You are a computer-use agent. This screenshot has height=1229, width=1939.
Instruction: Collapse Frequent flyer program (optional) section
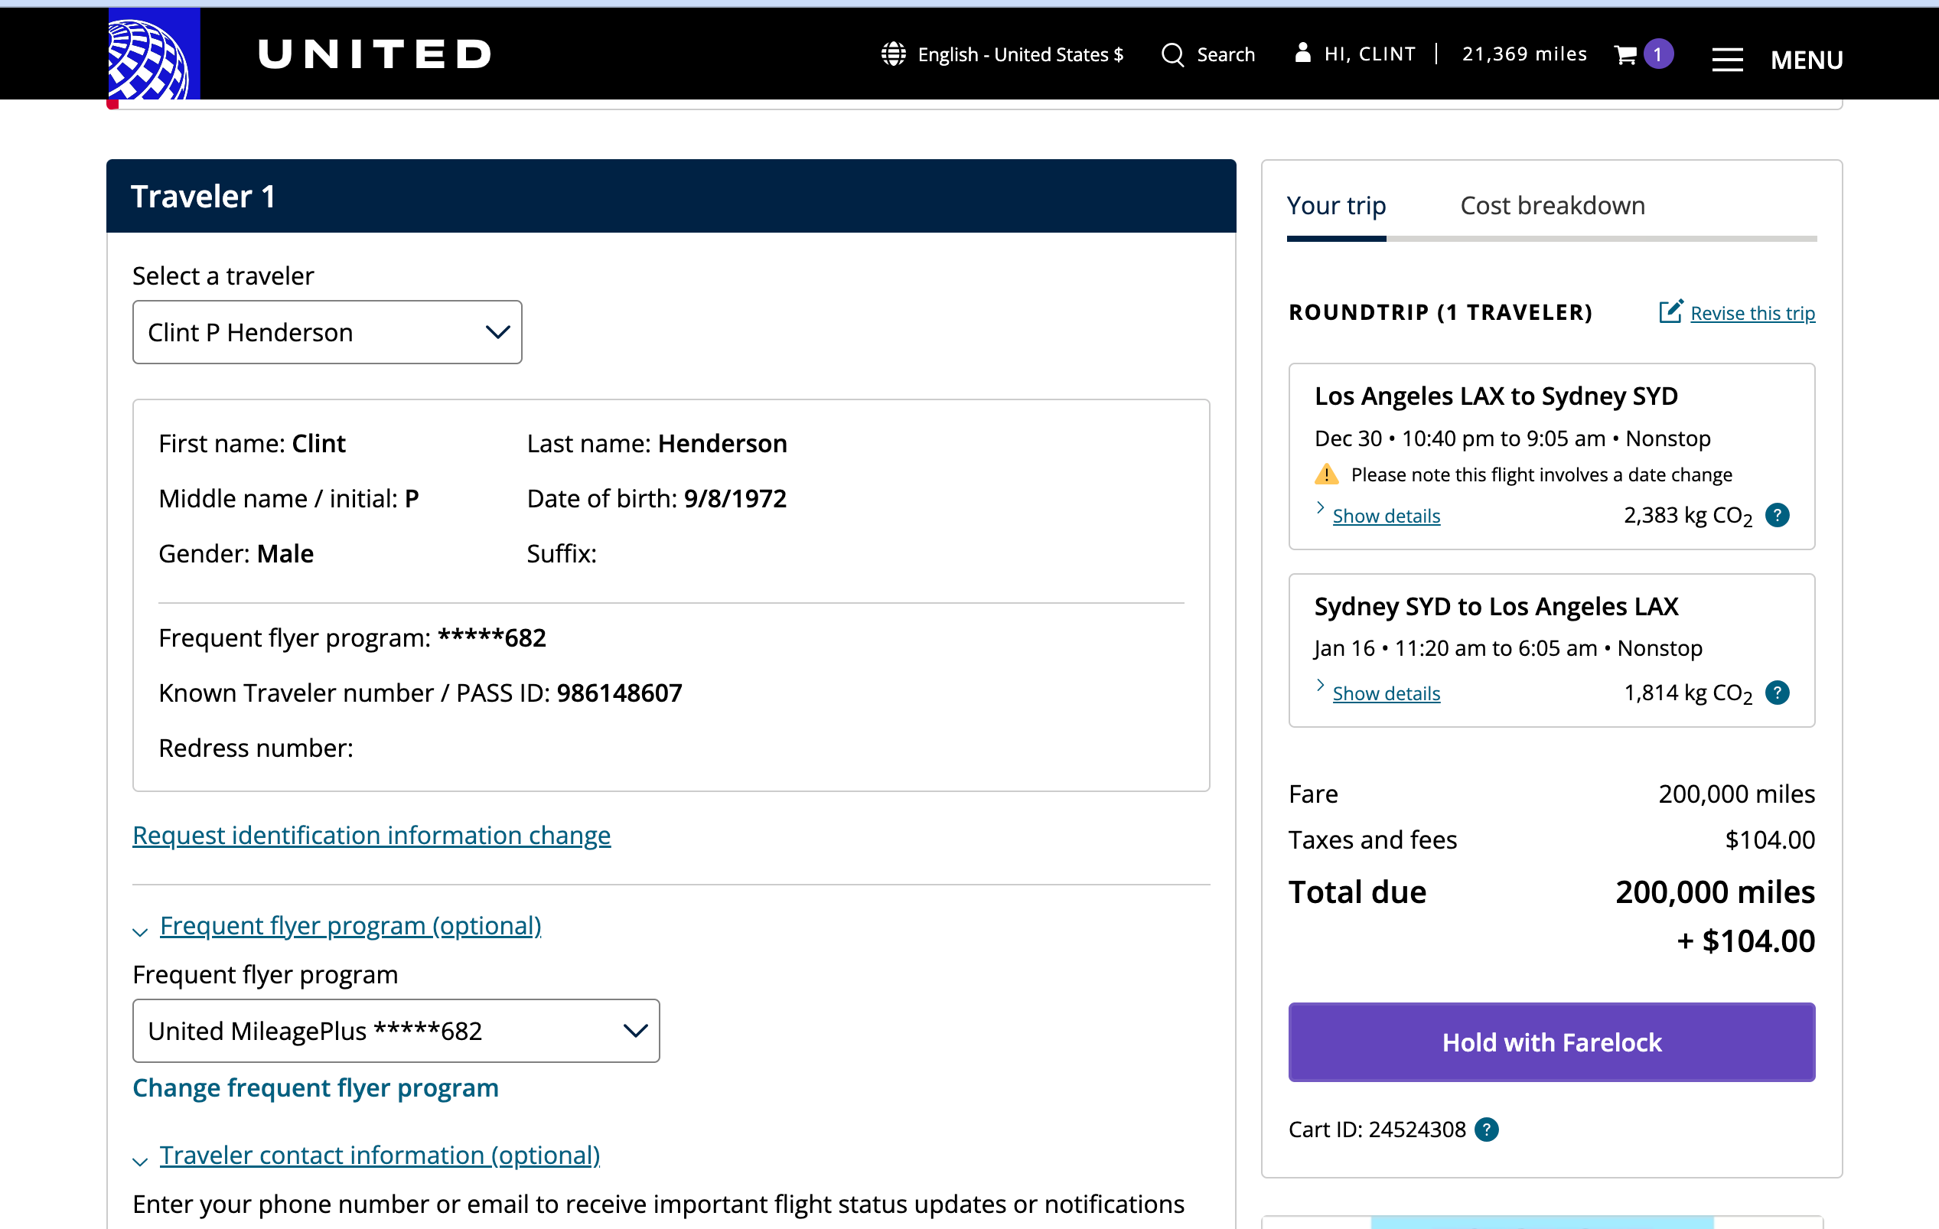tap(350, 926)
